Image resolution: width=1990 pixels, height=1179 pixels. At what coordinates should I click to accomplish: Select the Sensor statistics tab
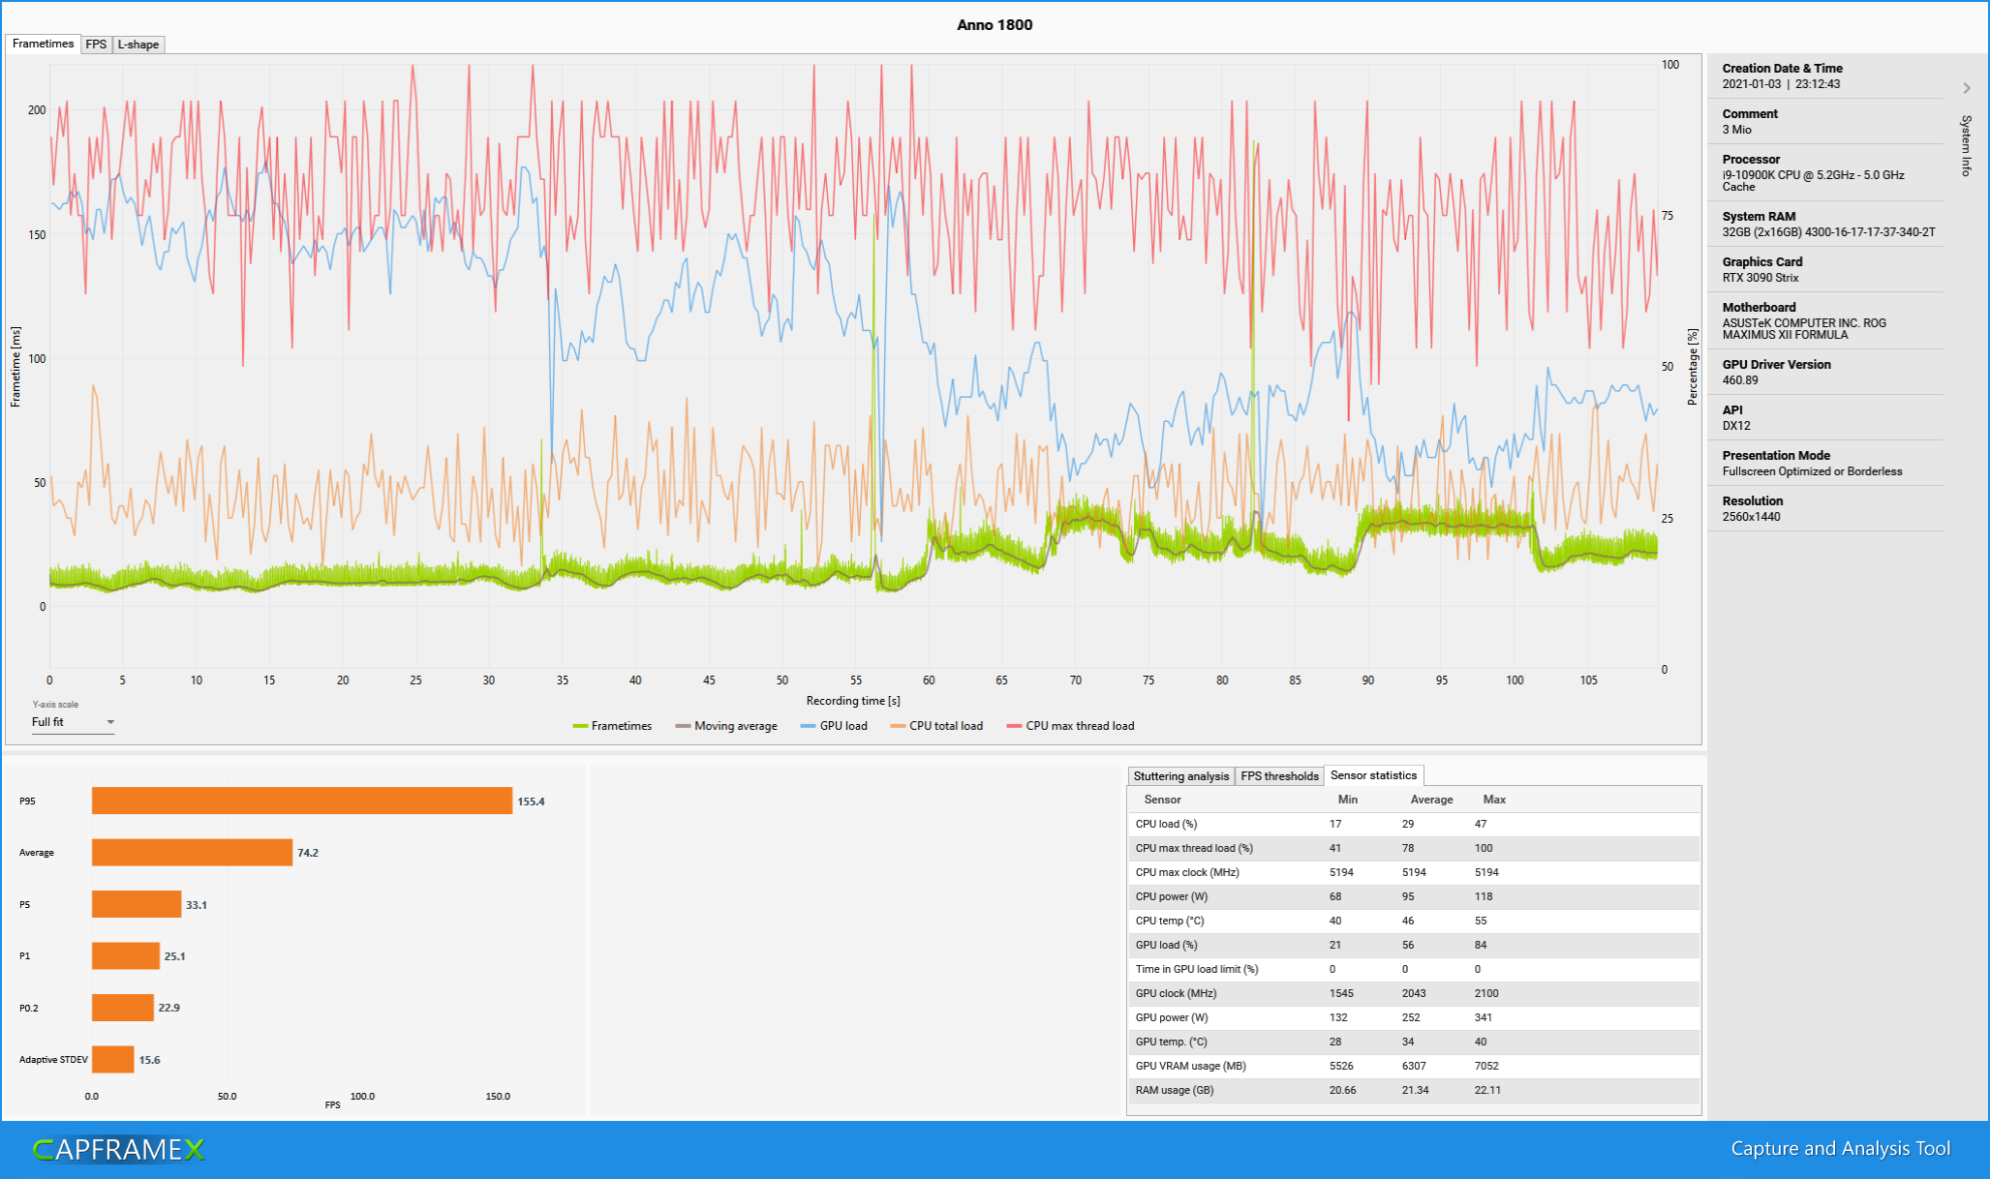pos(1373,775)
